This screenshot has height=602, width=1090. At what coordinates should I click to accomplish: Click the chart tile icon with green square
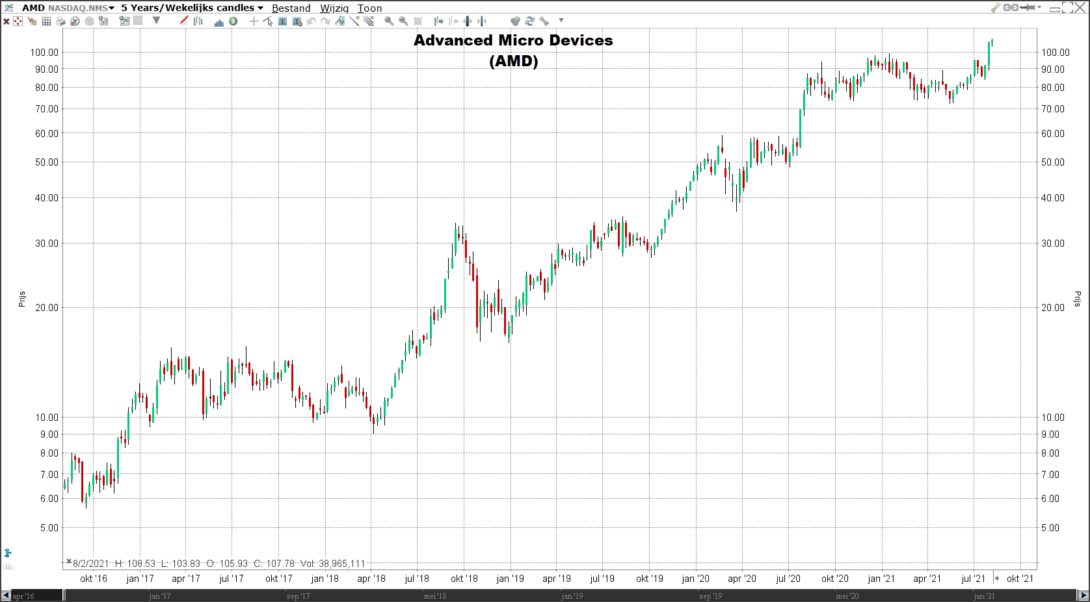(x=103, y=21)
